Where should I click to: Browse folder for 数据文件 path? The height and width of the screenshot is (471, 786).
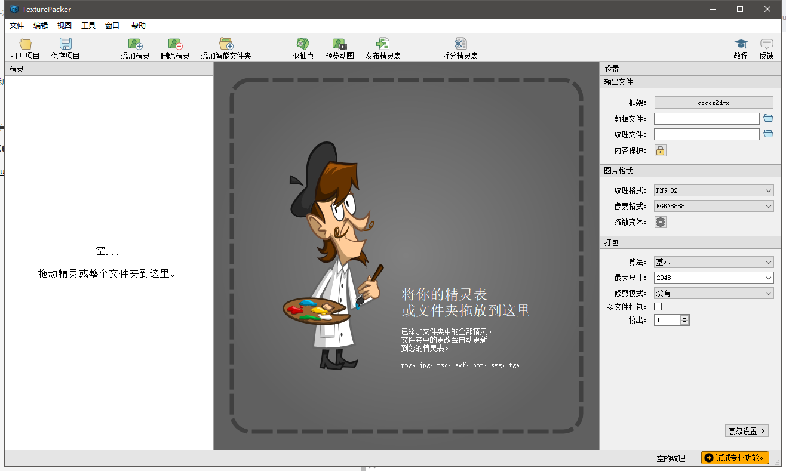point(768,118)
